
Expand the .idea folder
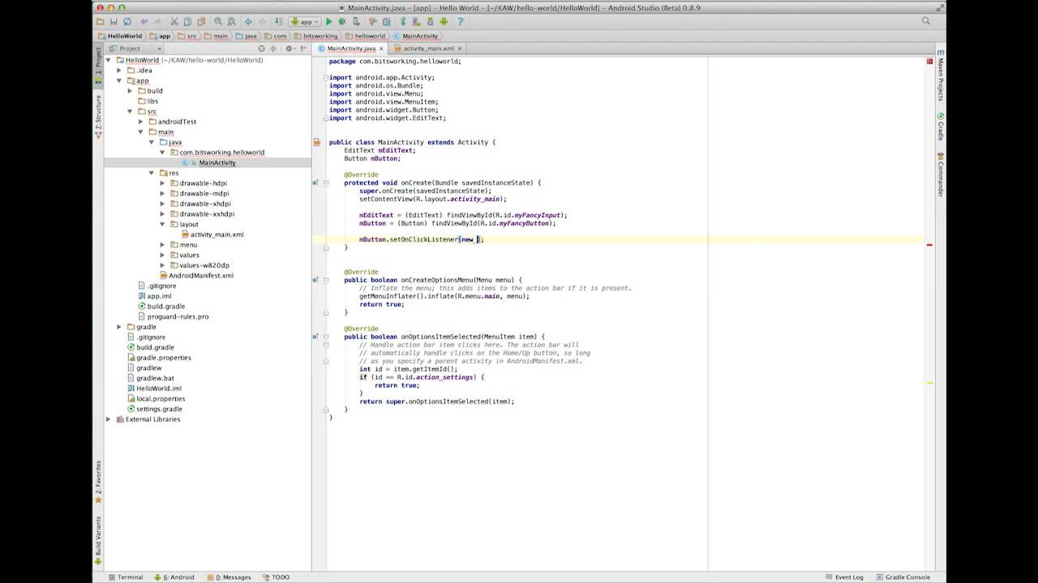pos(119,70)
